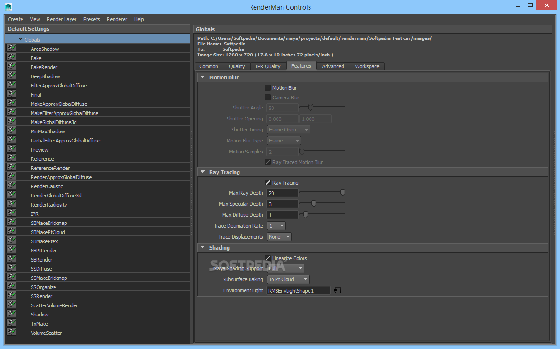
Task: Switch to the Workspace tab
Action: pos(367,66)
